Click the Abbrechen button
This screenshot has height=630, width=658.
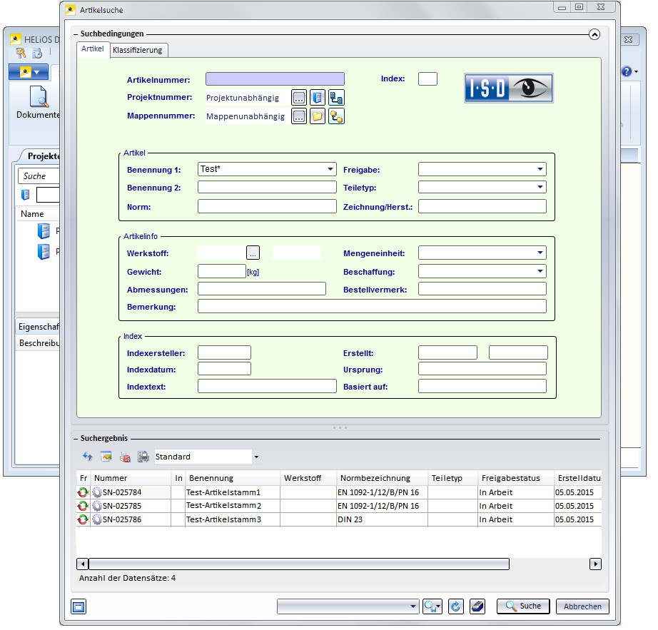click(582, 606)
